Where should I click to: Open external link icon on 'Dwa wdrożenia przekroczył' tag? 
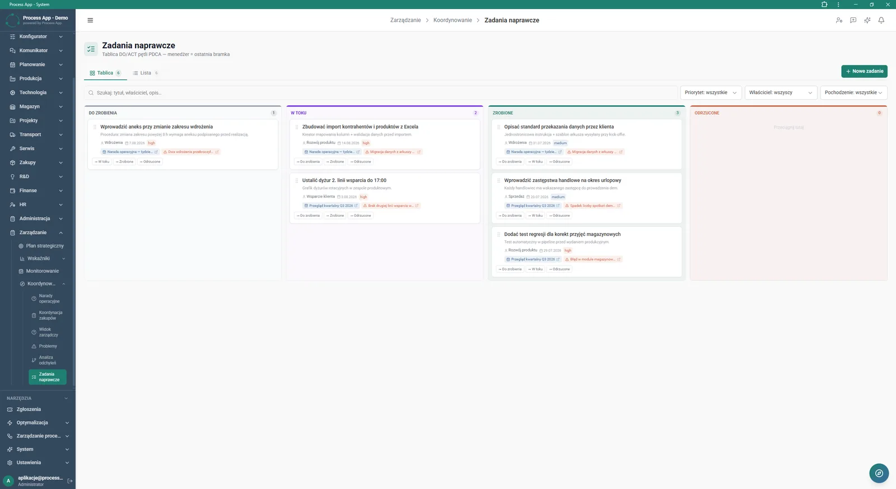pos(217,152)
